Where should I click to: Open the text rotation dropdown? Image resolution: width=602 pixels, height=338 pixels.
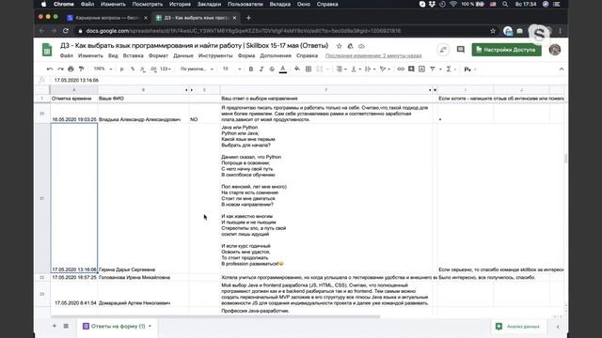coord(385,69)
